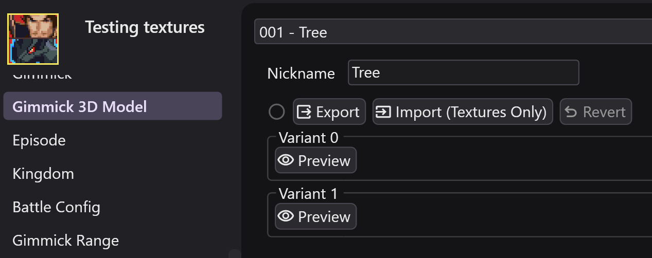Click the project pixel-art thumbnail
Image resolution: width=652 pixels, height=258 pixels.
[33, 39]
